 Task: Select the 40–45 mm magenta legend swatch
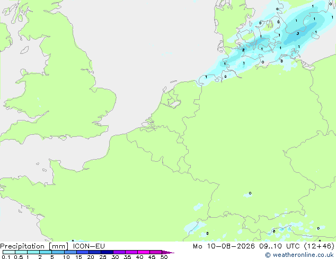[x=144, y=252]
